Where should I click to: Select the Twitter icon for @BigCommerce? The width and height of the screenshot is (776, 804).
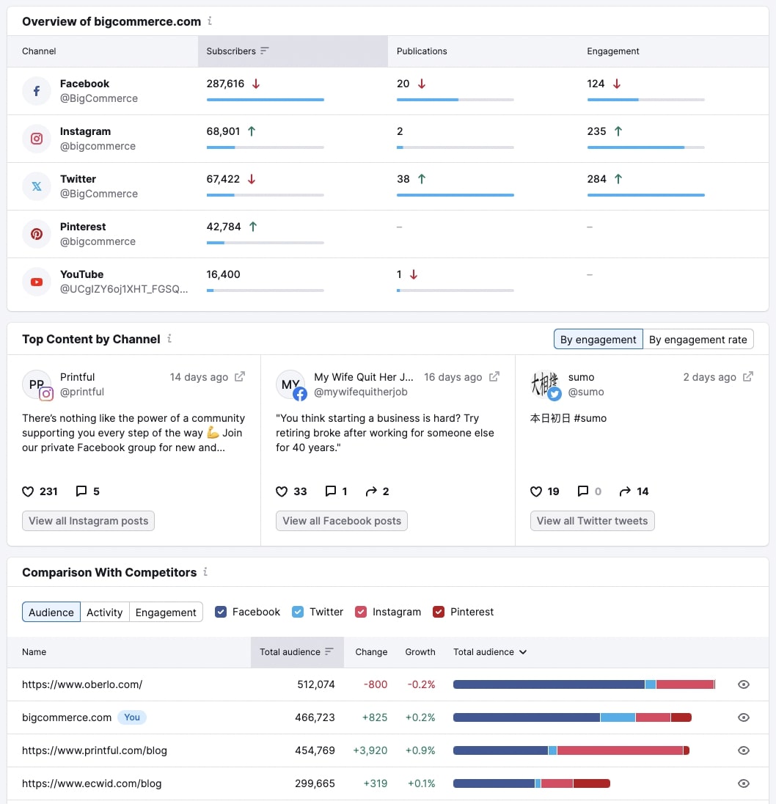click(x=37, y=186)
